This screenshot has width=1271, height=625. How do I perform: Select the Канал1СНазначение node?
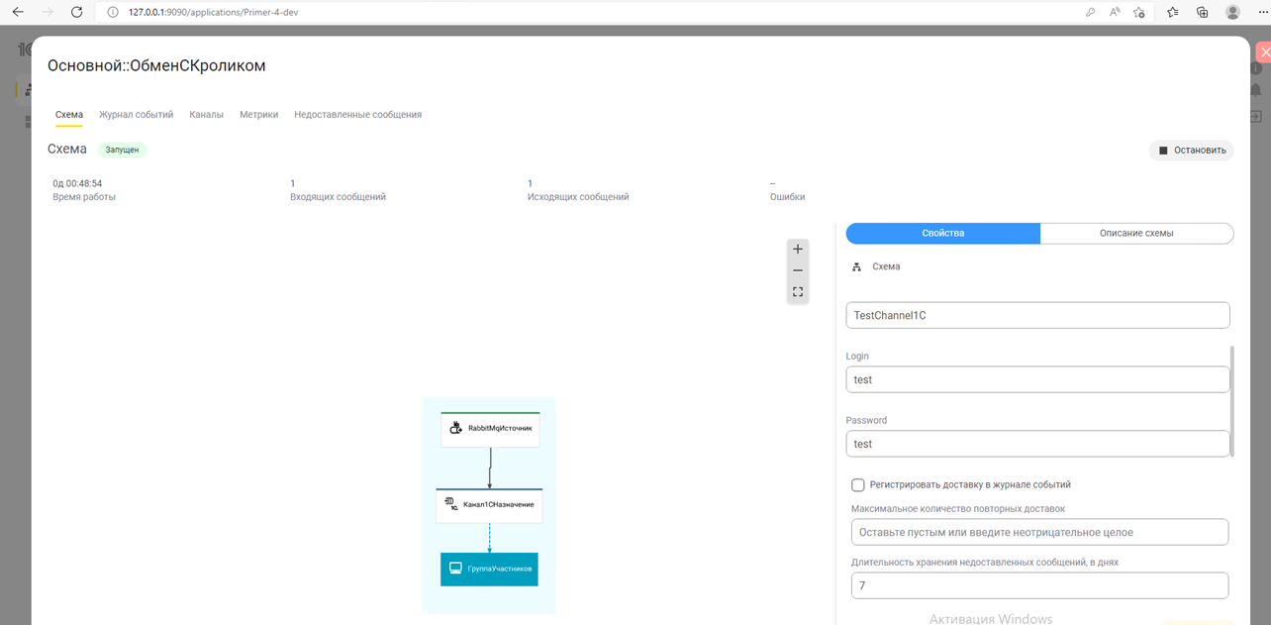489,505
